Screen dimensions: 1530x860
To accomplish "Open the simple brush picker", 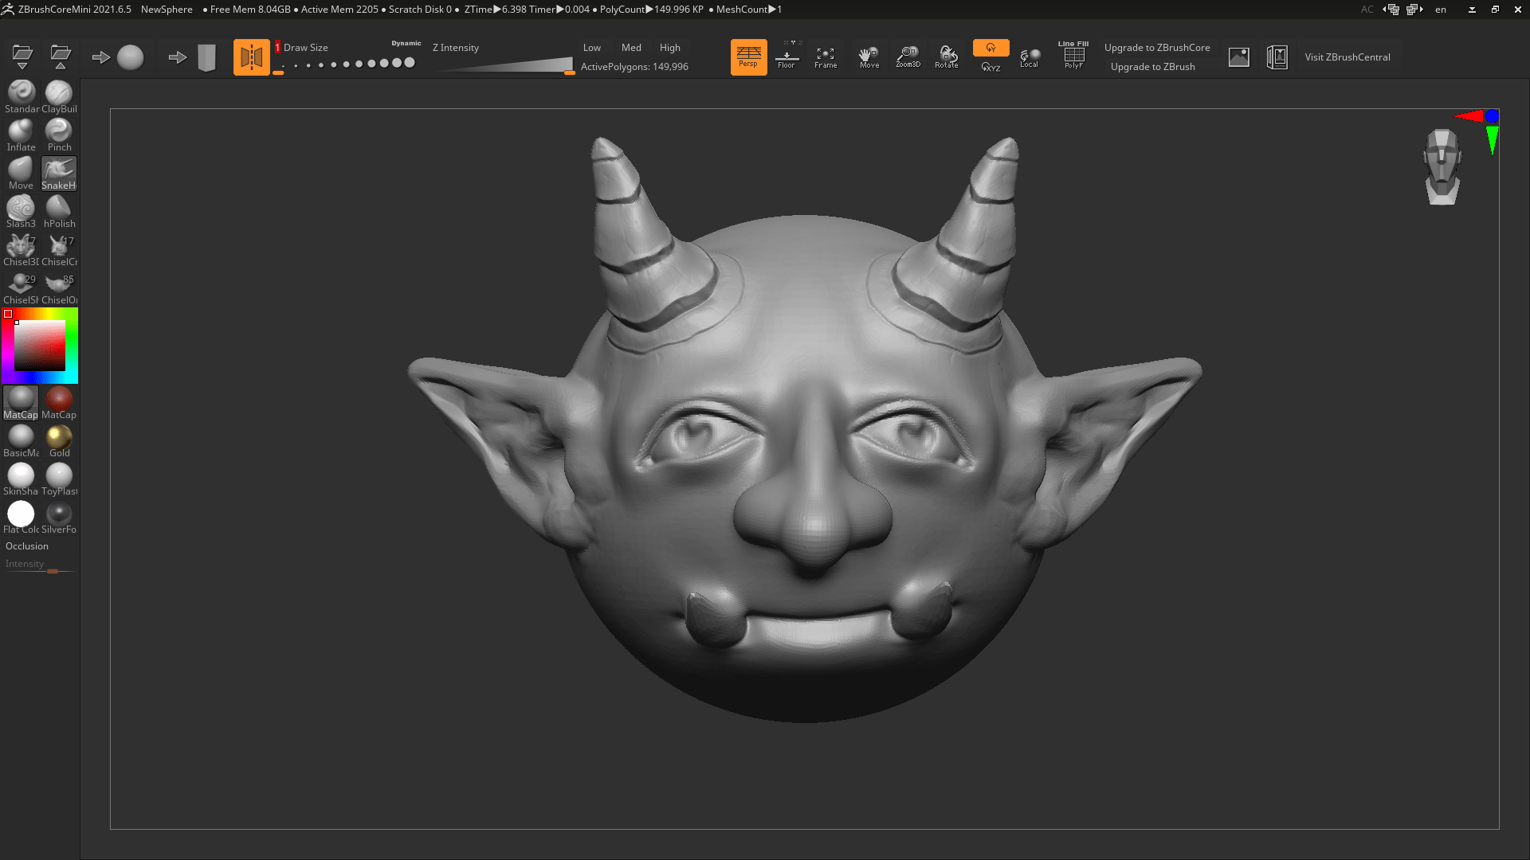I will click(131, 57).
